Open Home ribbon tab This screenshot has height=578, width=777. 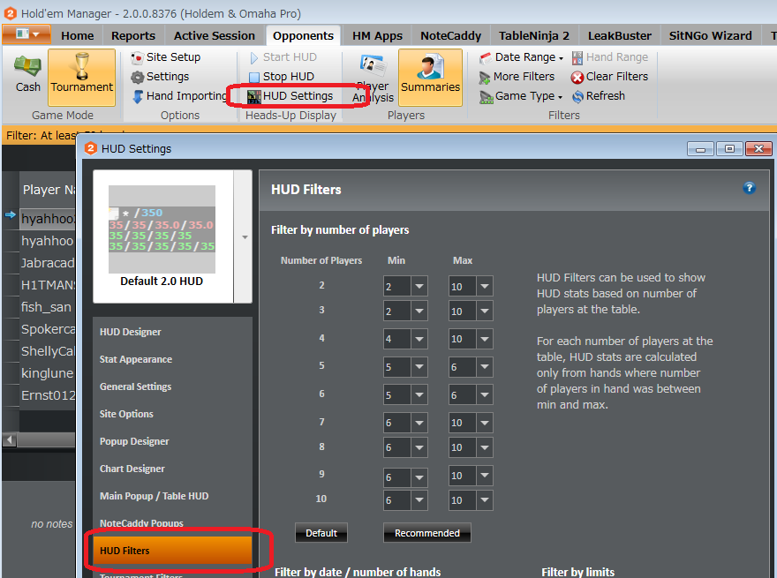pos(78,35)
